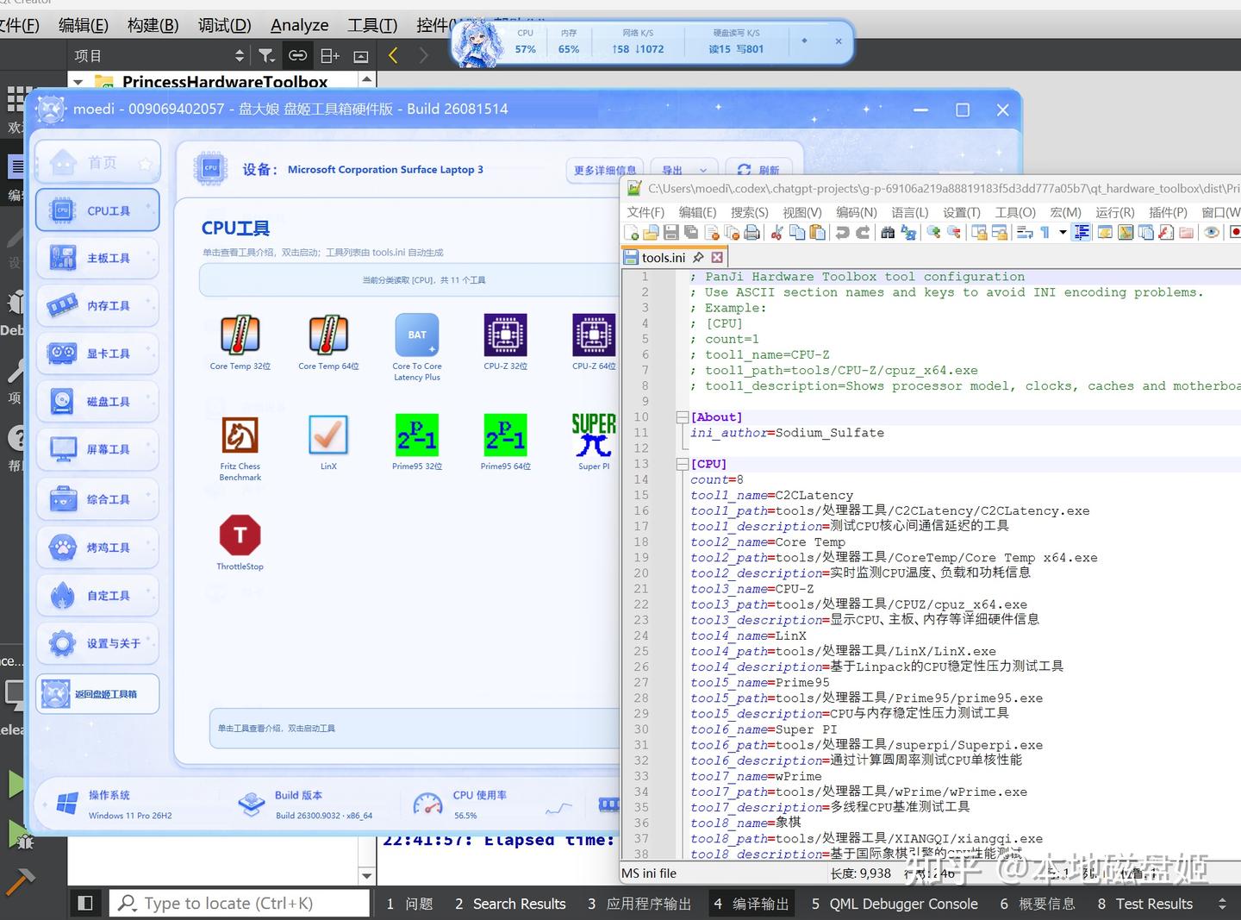The width and height of the screenshot is (1241, 920).
Task: Select the Core Temp 64位 tool icon
Action: coord(328,335)
